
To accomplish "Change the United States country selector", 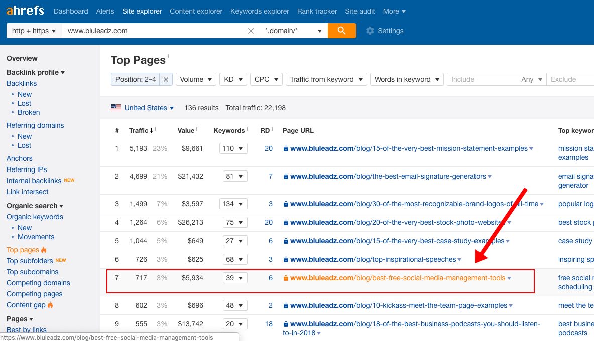I will tap(149, 108).
